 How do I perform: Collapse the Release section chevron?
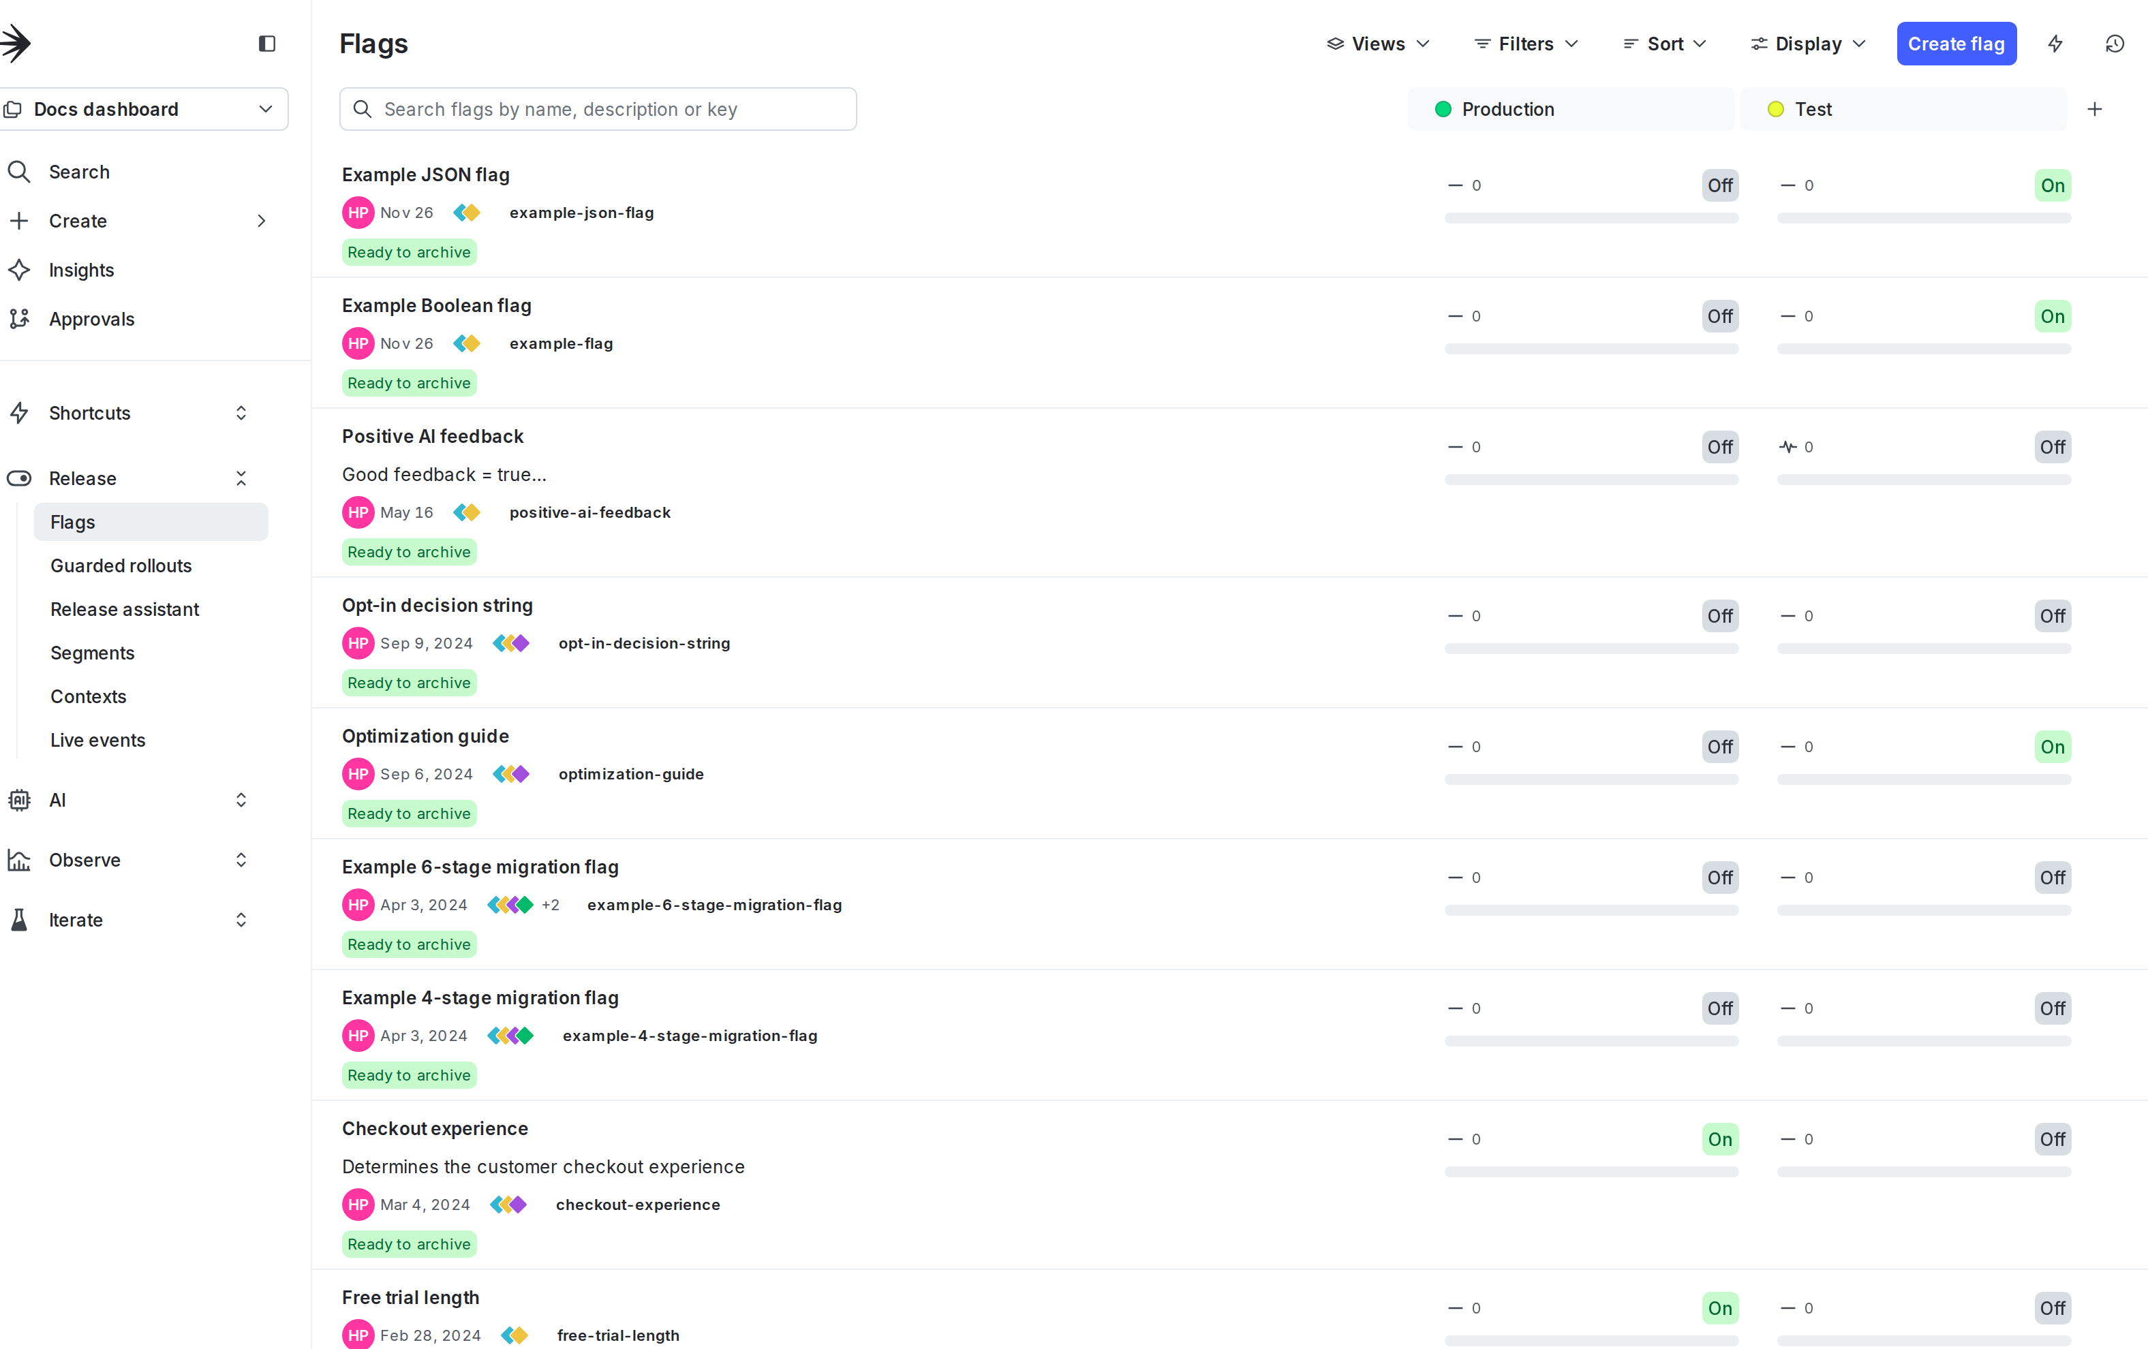pyautogui.click(x=241, y=478)
